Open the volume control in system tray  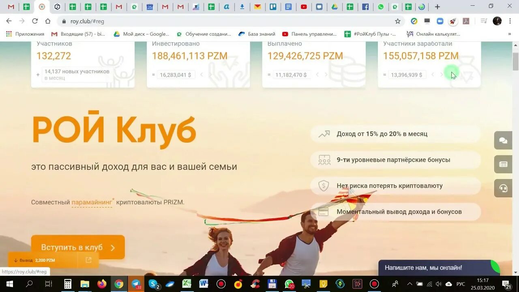point(439,284)
